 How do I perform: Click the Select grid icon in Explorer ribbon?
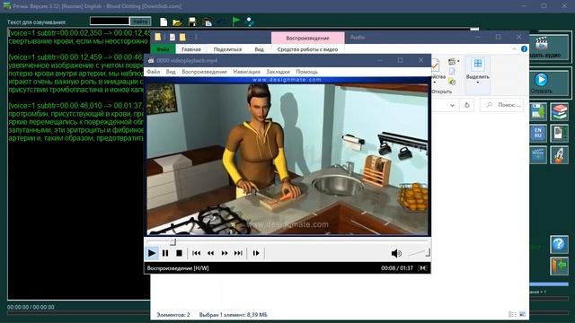(478, 64)
